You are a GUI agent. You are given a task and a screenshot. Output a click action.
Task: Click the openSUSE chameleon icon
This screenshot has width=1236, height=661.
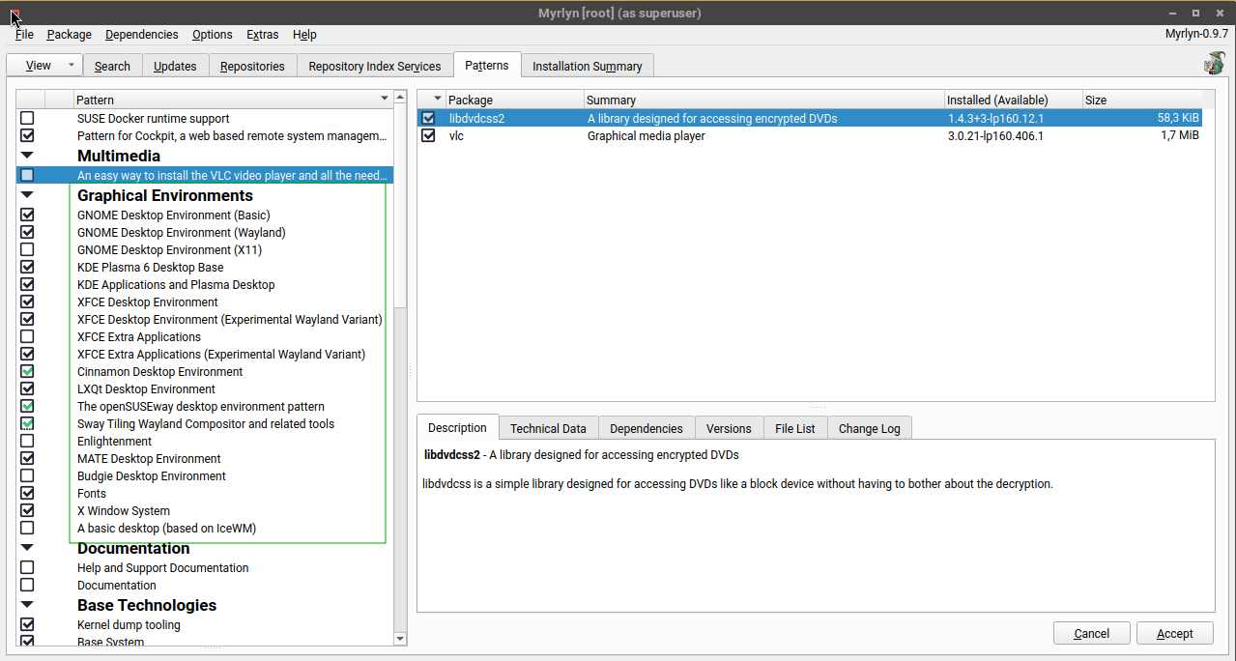click(1214, 64)
